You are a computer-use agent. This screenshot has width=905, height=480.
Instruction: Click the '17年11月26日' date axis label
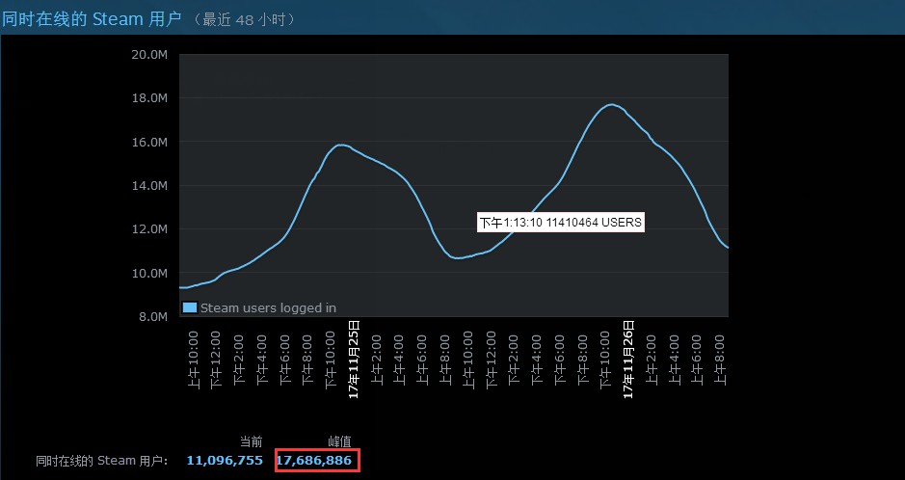pyautogui.click(x=628, y=360)
